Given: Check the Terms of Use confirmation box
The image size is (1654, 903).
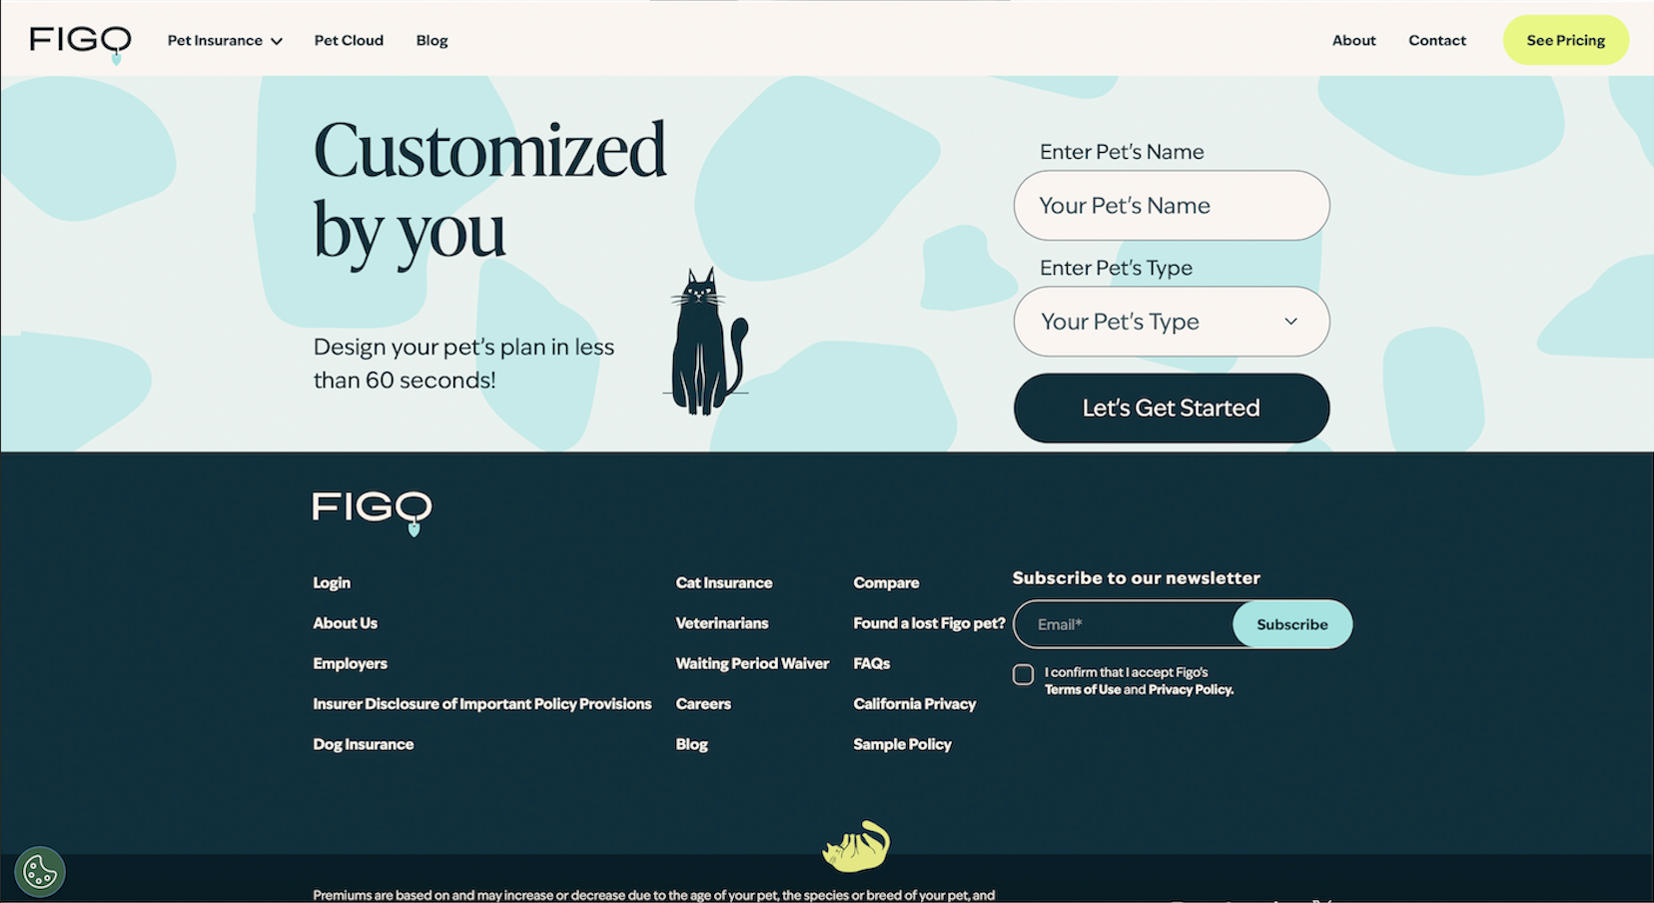Looking at the screenshot, I should (1023, 674).
